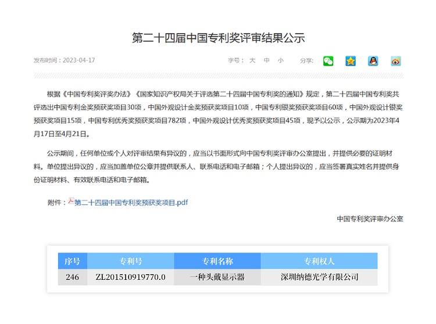The height and width of the screenshot is (324, 436).
Task: Click the 序号 table header
Action: click(x=73, y=261)
